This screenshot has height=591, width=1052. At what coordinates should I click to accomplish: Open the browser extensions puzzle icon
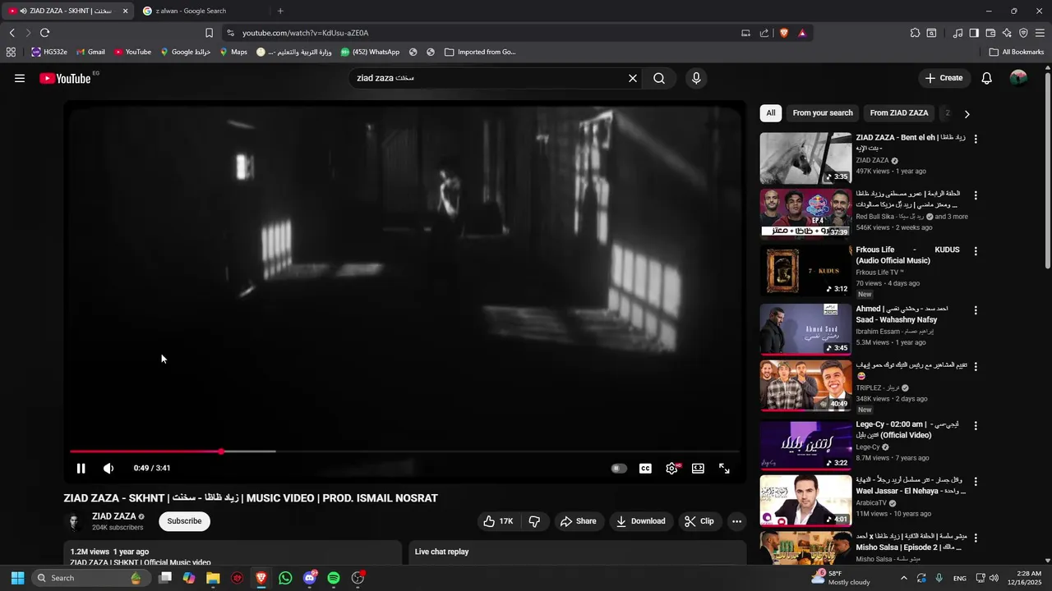click(x=915, y=33)
